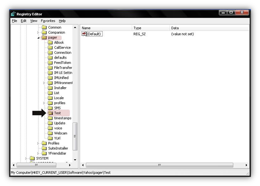Screen dimensions: 260x186
Task: Click the Test key's open folder icon
Action: (x=50, y=113)
